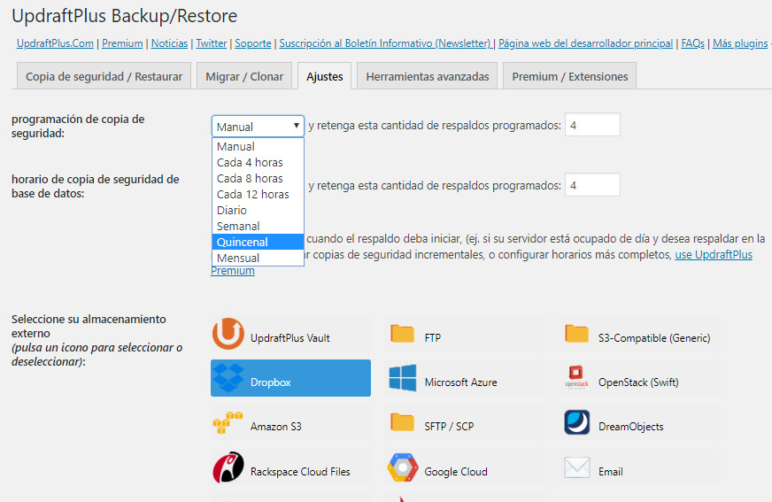The height and width of the screenshot is (502, 772).
Task: Select the UpdraftPlus Vault storage icon
Action: click(x=228, y=334)
